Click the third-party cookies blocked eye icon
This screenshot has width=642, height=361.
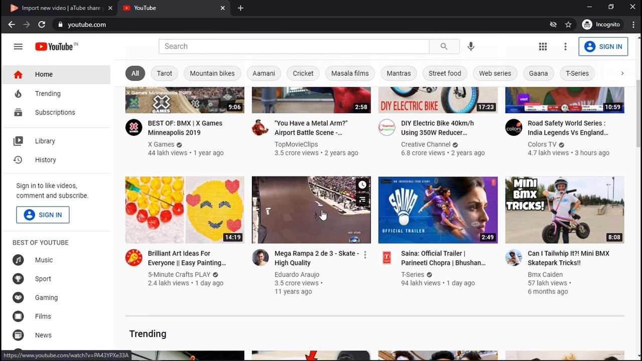[553, 25]
